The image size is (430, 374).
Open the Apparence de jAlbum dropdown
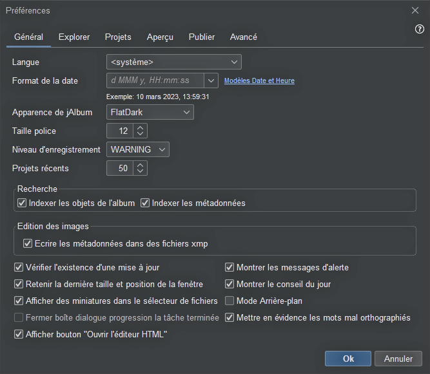150,112
